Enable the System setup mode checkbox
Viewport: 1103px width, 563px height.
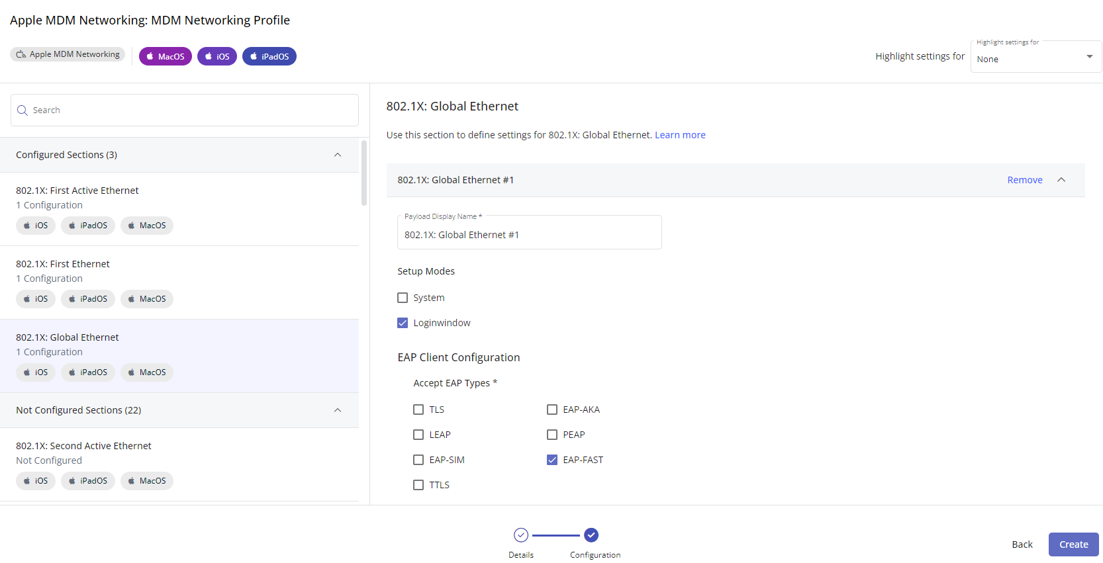click(403, 298)
